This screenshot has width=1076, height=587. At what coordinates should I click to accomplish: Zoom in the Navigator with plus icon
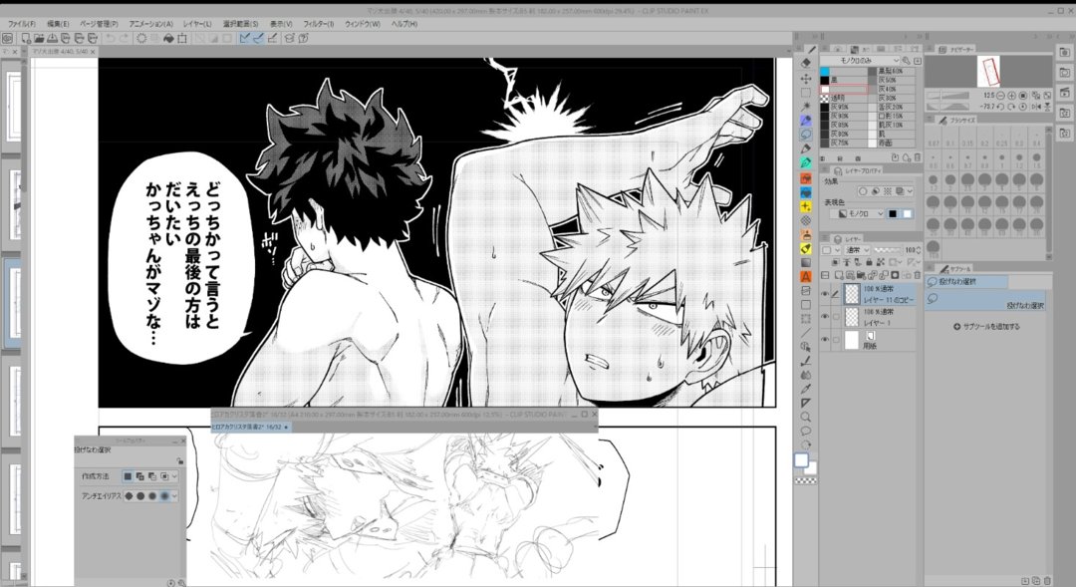pos(1011,96)
